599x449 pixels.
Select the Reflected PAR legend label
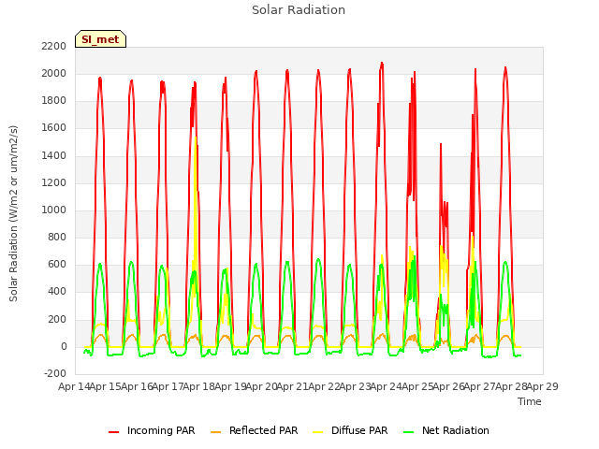tap(263, 430)
